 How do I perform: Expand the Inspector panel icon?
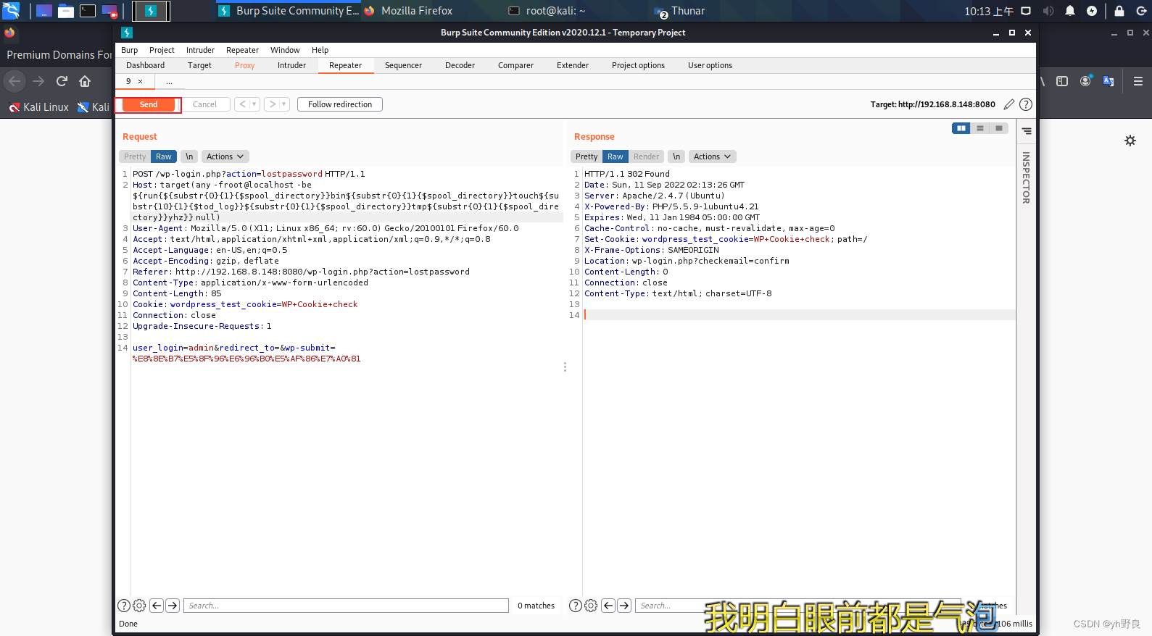[x=1027, y=131]
